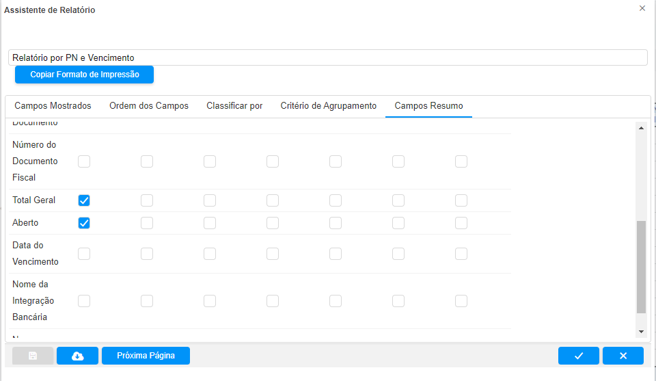Check the last checkbox in Aberto row

[x=461, y=223]
